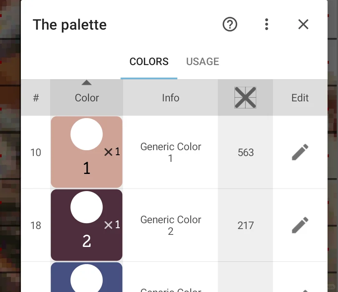This screenshot has height=292, width=338.
Task: Edit Generic Color 1 with pencil icon
Action: point(300,152)
